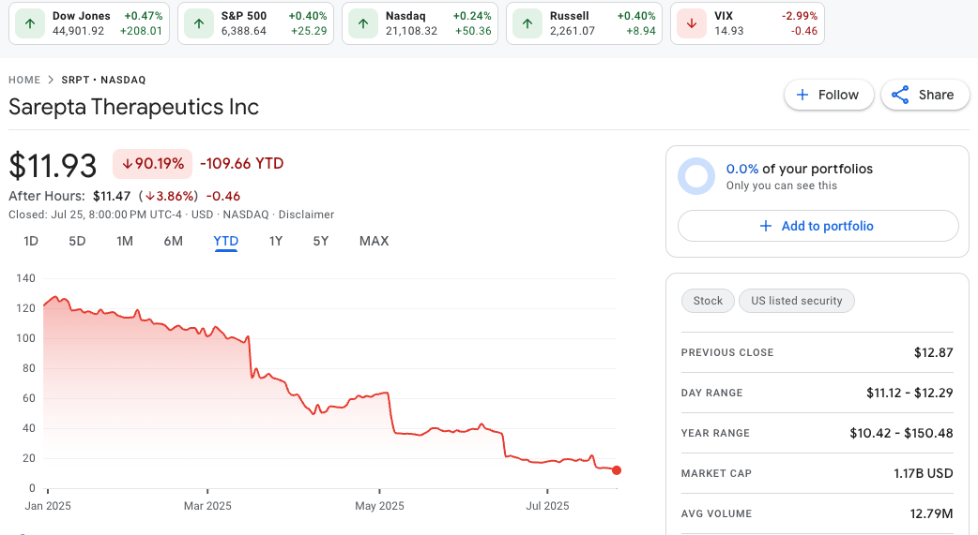Click the Mar 2025 axis label
Image resolution: width=978 pixels, height=535 pixels.
click(207, 506)
